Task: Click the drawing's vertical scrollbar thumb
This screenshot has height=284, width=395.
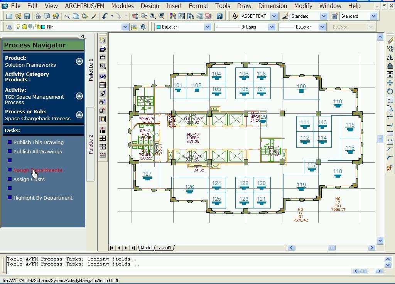Action: (380, 139)
